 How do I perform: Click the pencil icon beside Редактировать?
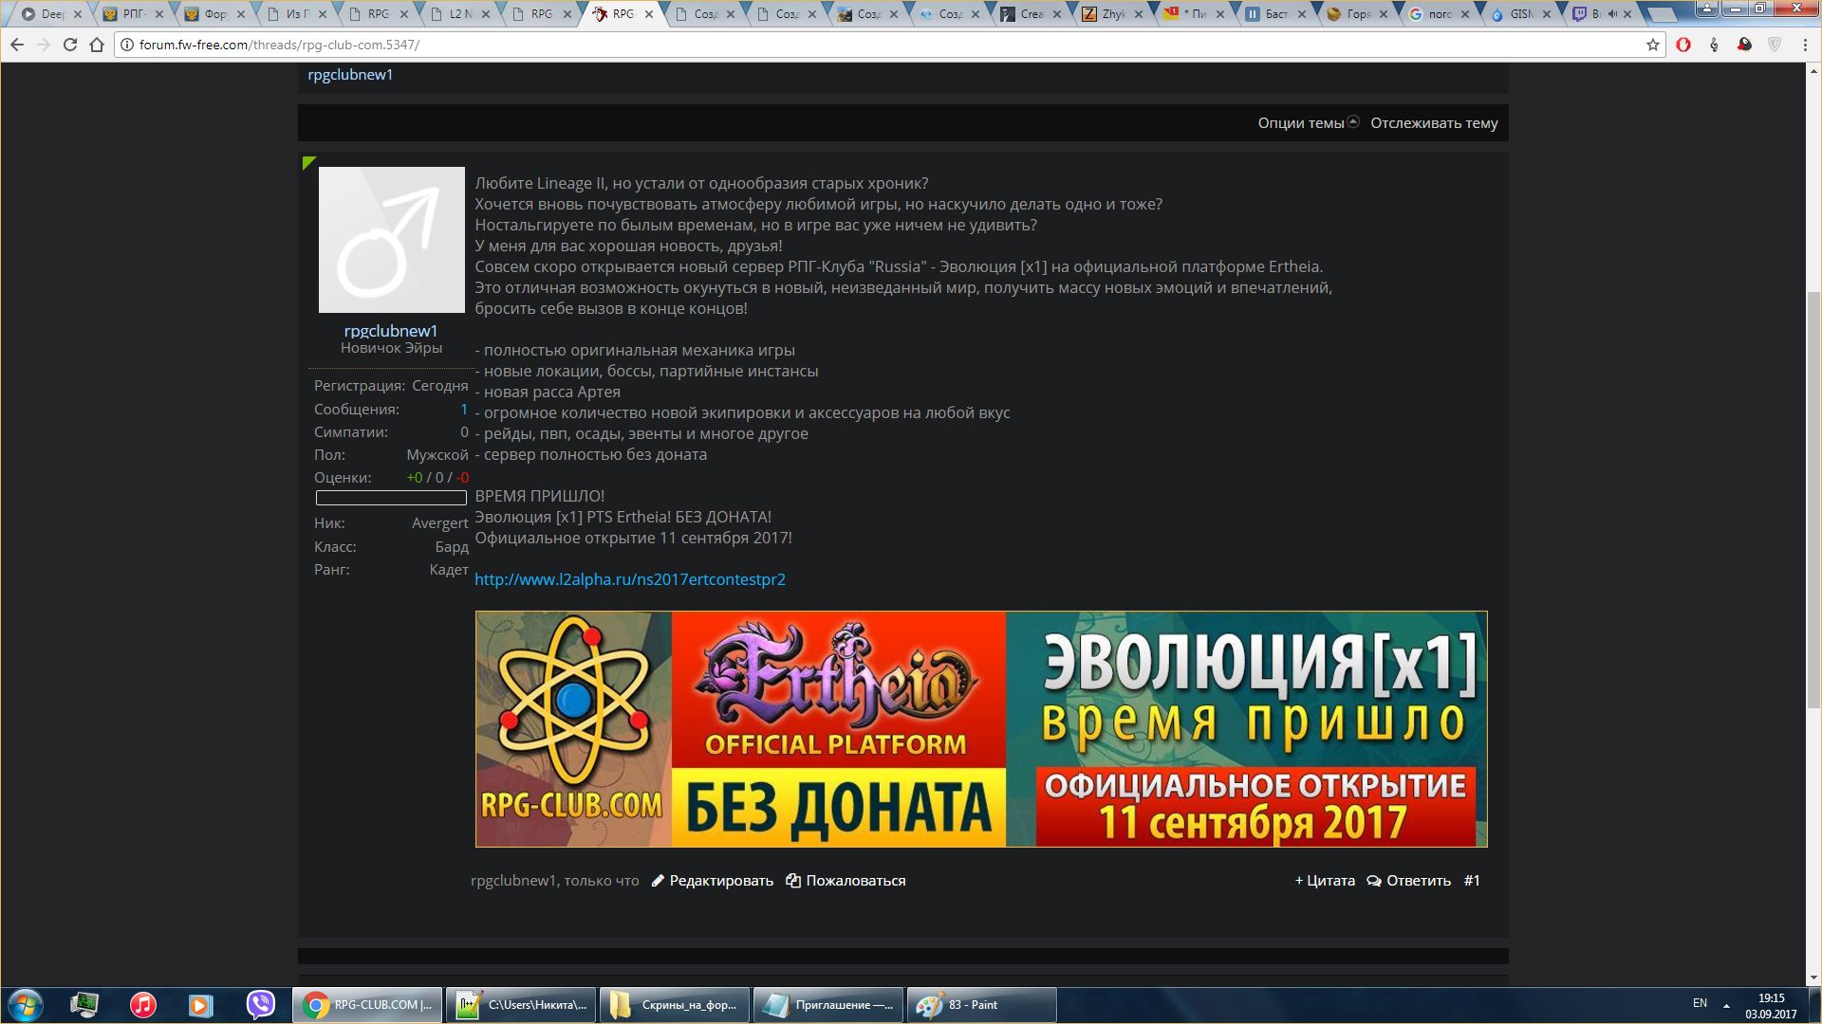(658, 881)
